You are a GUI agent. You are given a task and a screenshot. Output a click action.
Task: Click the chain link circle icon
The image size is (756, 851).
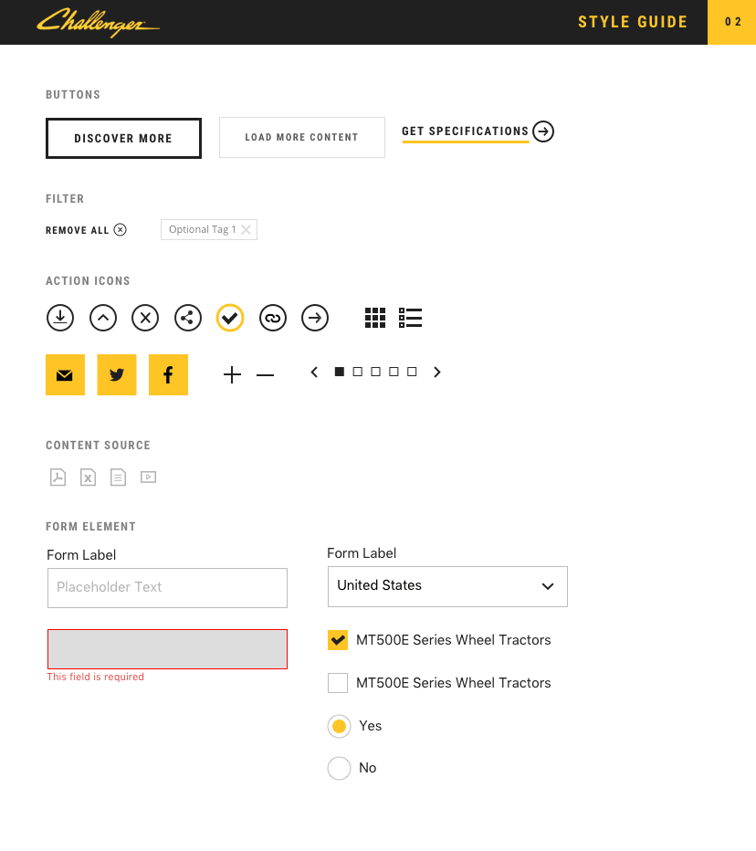(x=272, y=318)
